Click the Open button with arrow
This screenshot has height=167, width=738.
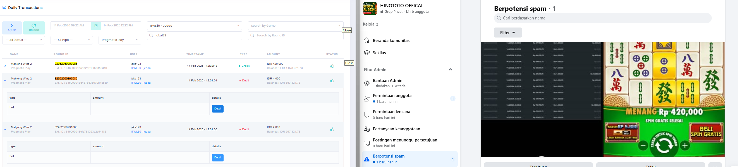(x=12, y=28)
